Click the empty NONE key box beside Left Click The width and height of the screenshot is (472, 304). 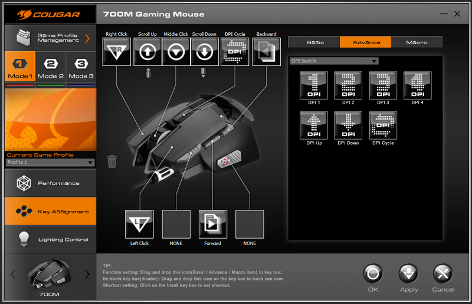click(176, 224)
